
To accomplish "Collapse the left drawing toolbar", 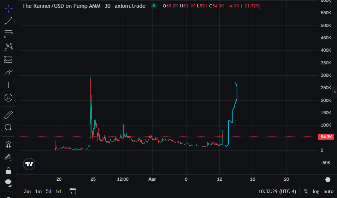I will (x=17, y=174).
